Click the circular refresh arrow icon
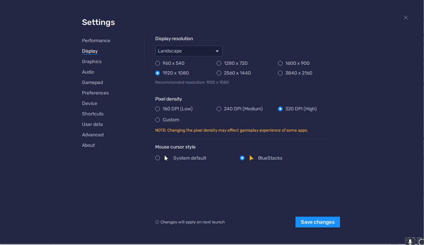424x245 pixels. (421, 242)
